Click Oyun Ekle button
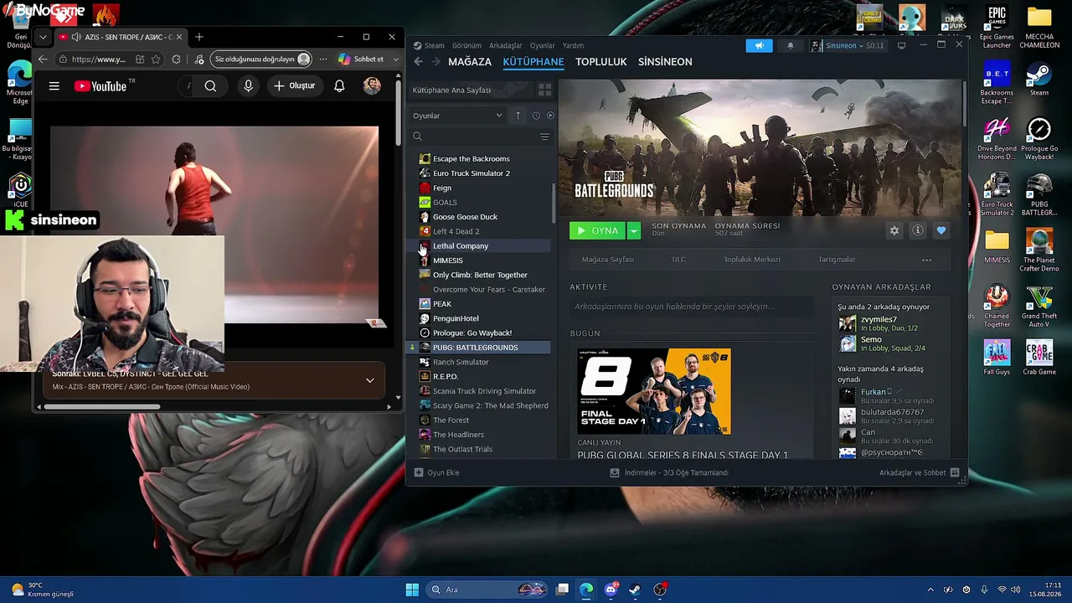The height and width of the screenshot is (603, 1072). pyautogui.click(x=436, y=472)
